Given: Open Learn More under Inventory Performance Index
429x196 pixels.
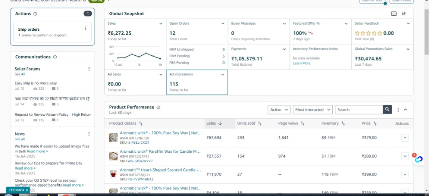Looking at the screenshot, I should pos(301,63).
